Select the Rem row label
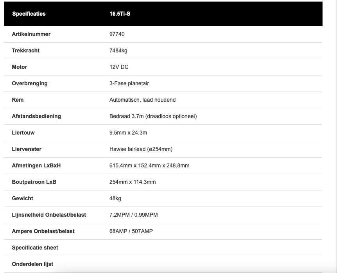 click(x=18, y=100)
